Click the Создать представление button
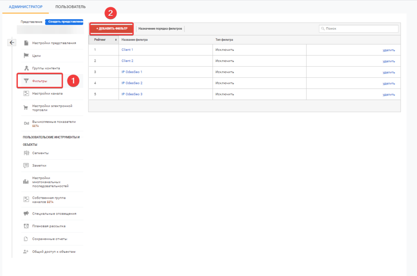The height and width of the screenshot is (276, 417). [x=64, y=22]
